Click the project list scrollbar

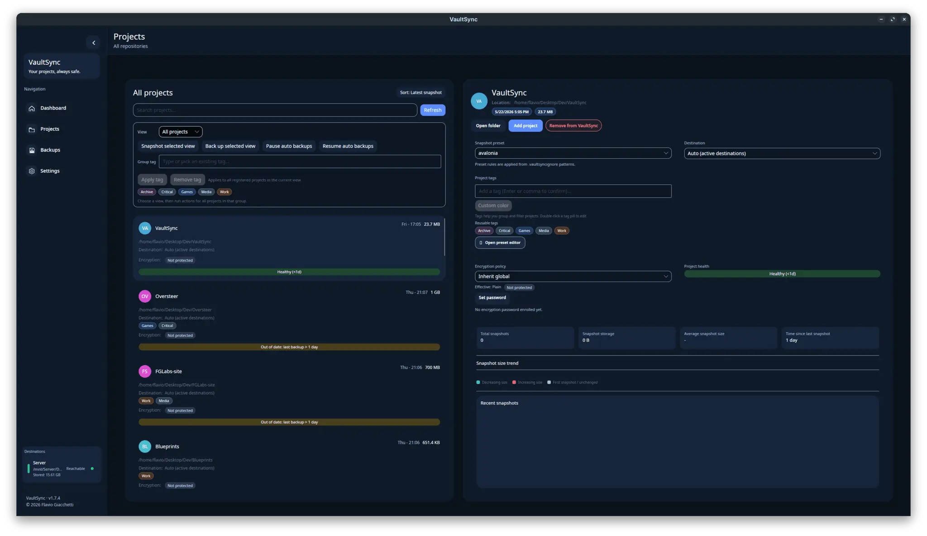tap(444, 237)
